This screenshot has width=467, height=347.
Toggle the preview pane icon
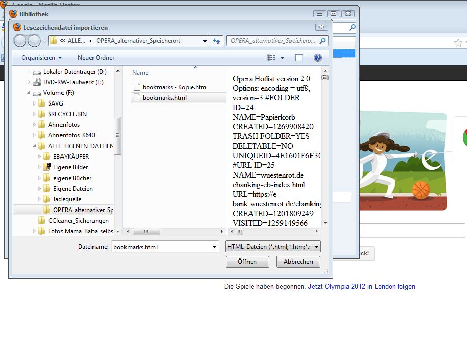[299, 58]
